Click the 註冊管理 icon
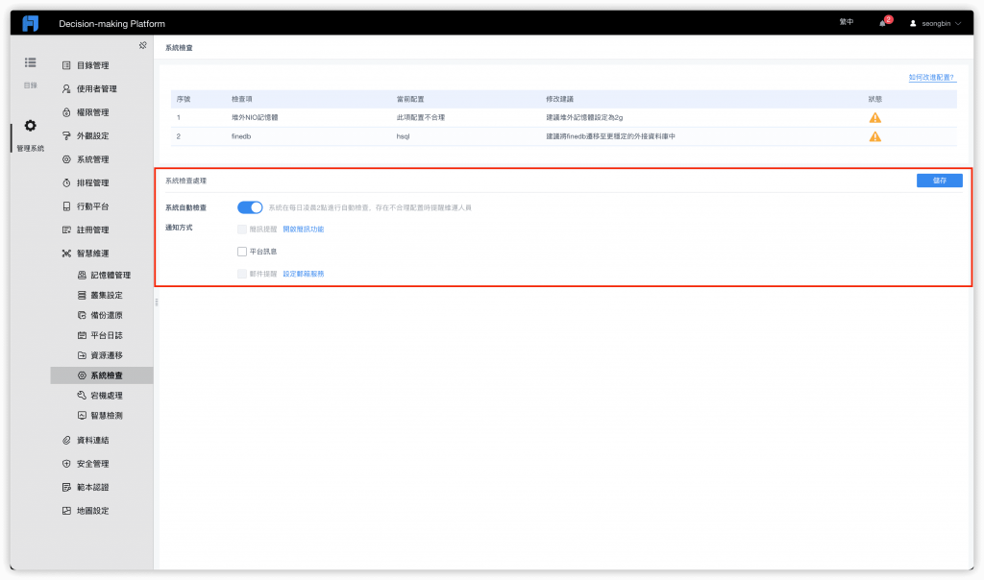This screenshot has height=580, width=984. 66,230
